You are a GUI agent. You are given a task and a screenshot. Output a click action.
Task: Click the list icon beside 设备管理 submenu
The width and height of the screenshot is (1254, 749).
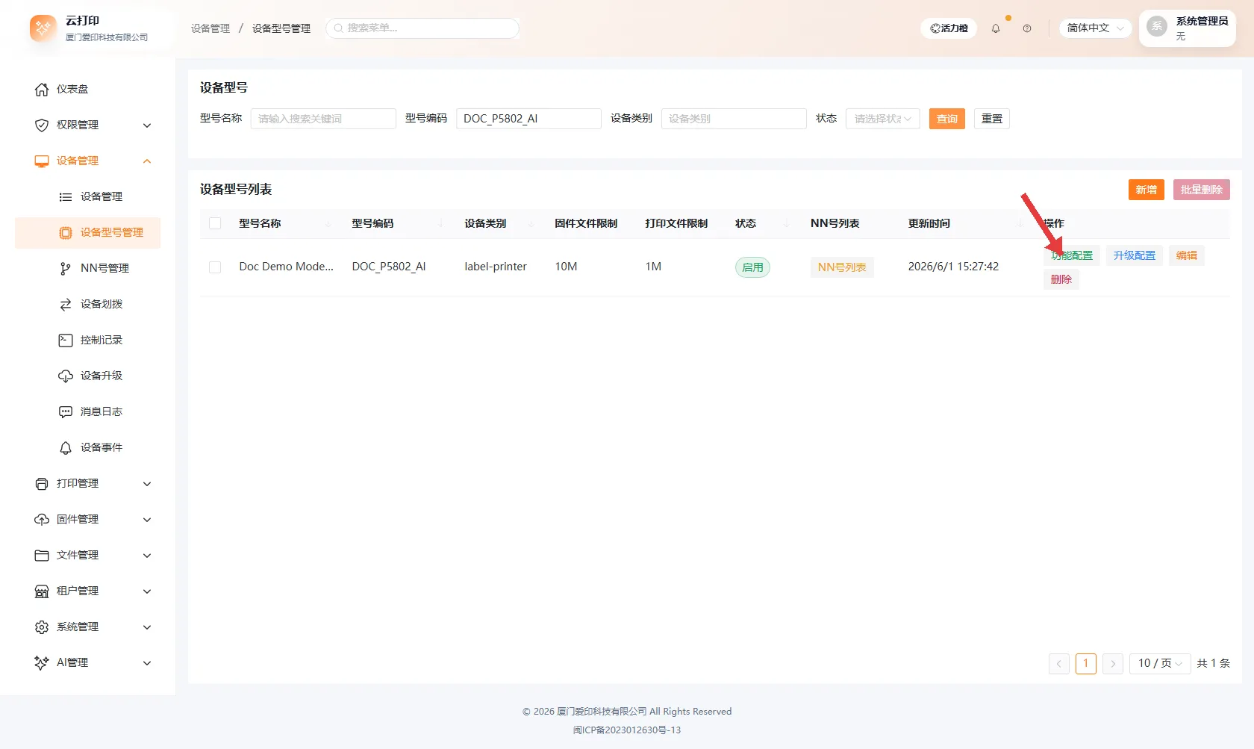(x=66, y=197)
